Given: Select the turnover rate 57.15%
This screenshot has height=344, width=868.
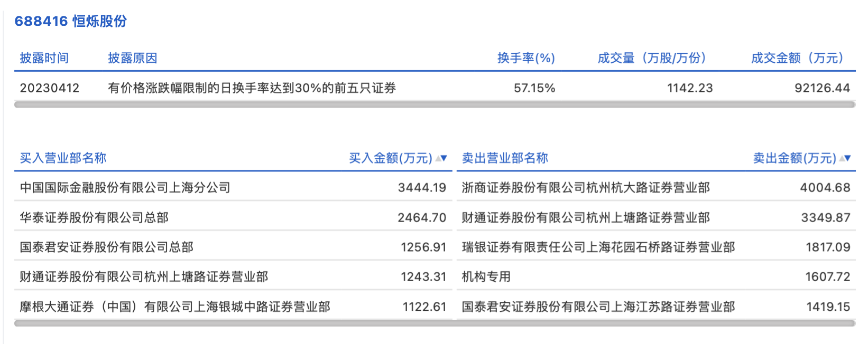Looking at the screenshot, I should [x=534, y=88].
